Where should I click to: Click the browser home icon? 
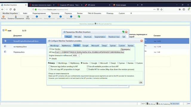15,9
